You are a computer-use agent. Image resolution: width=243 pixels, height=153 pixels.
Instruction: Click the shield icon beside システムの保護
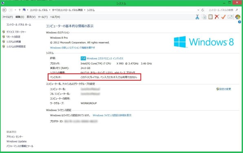tap(4, 42)
